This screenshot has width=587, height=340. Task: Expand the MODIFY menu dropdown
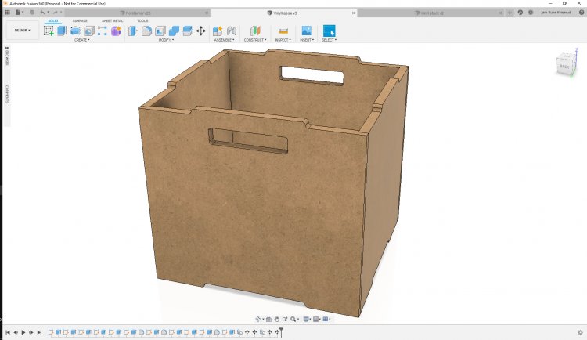pyautogui.click(x=166, y=40)
